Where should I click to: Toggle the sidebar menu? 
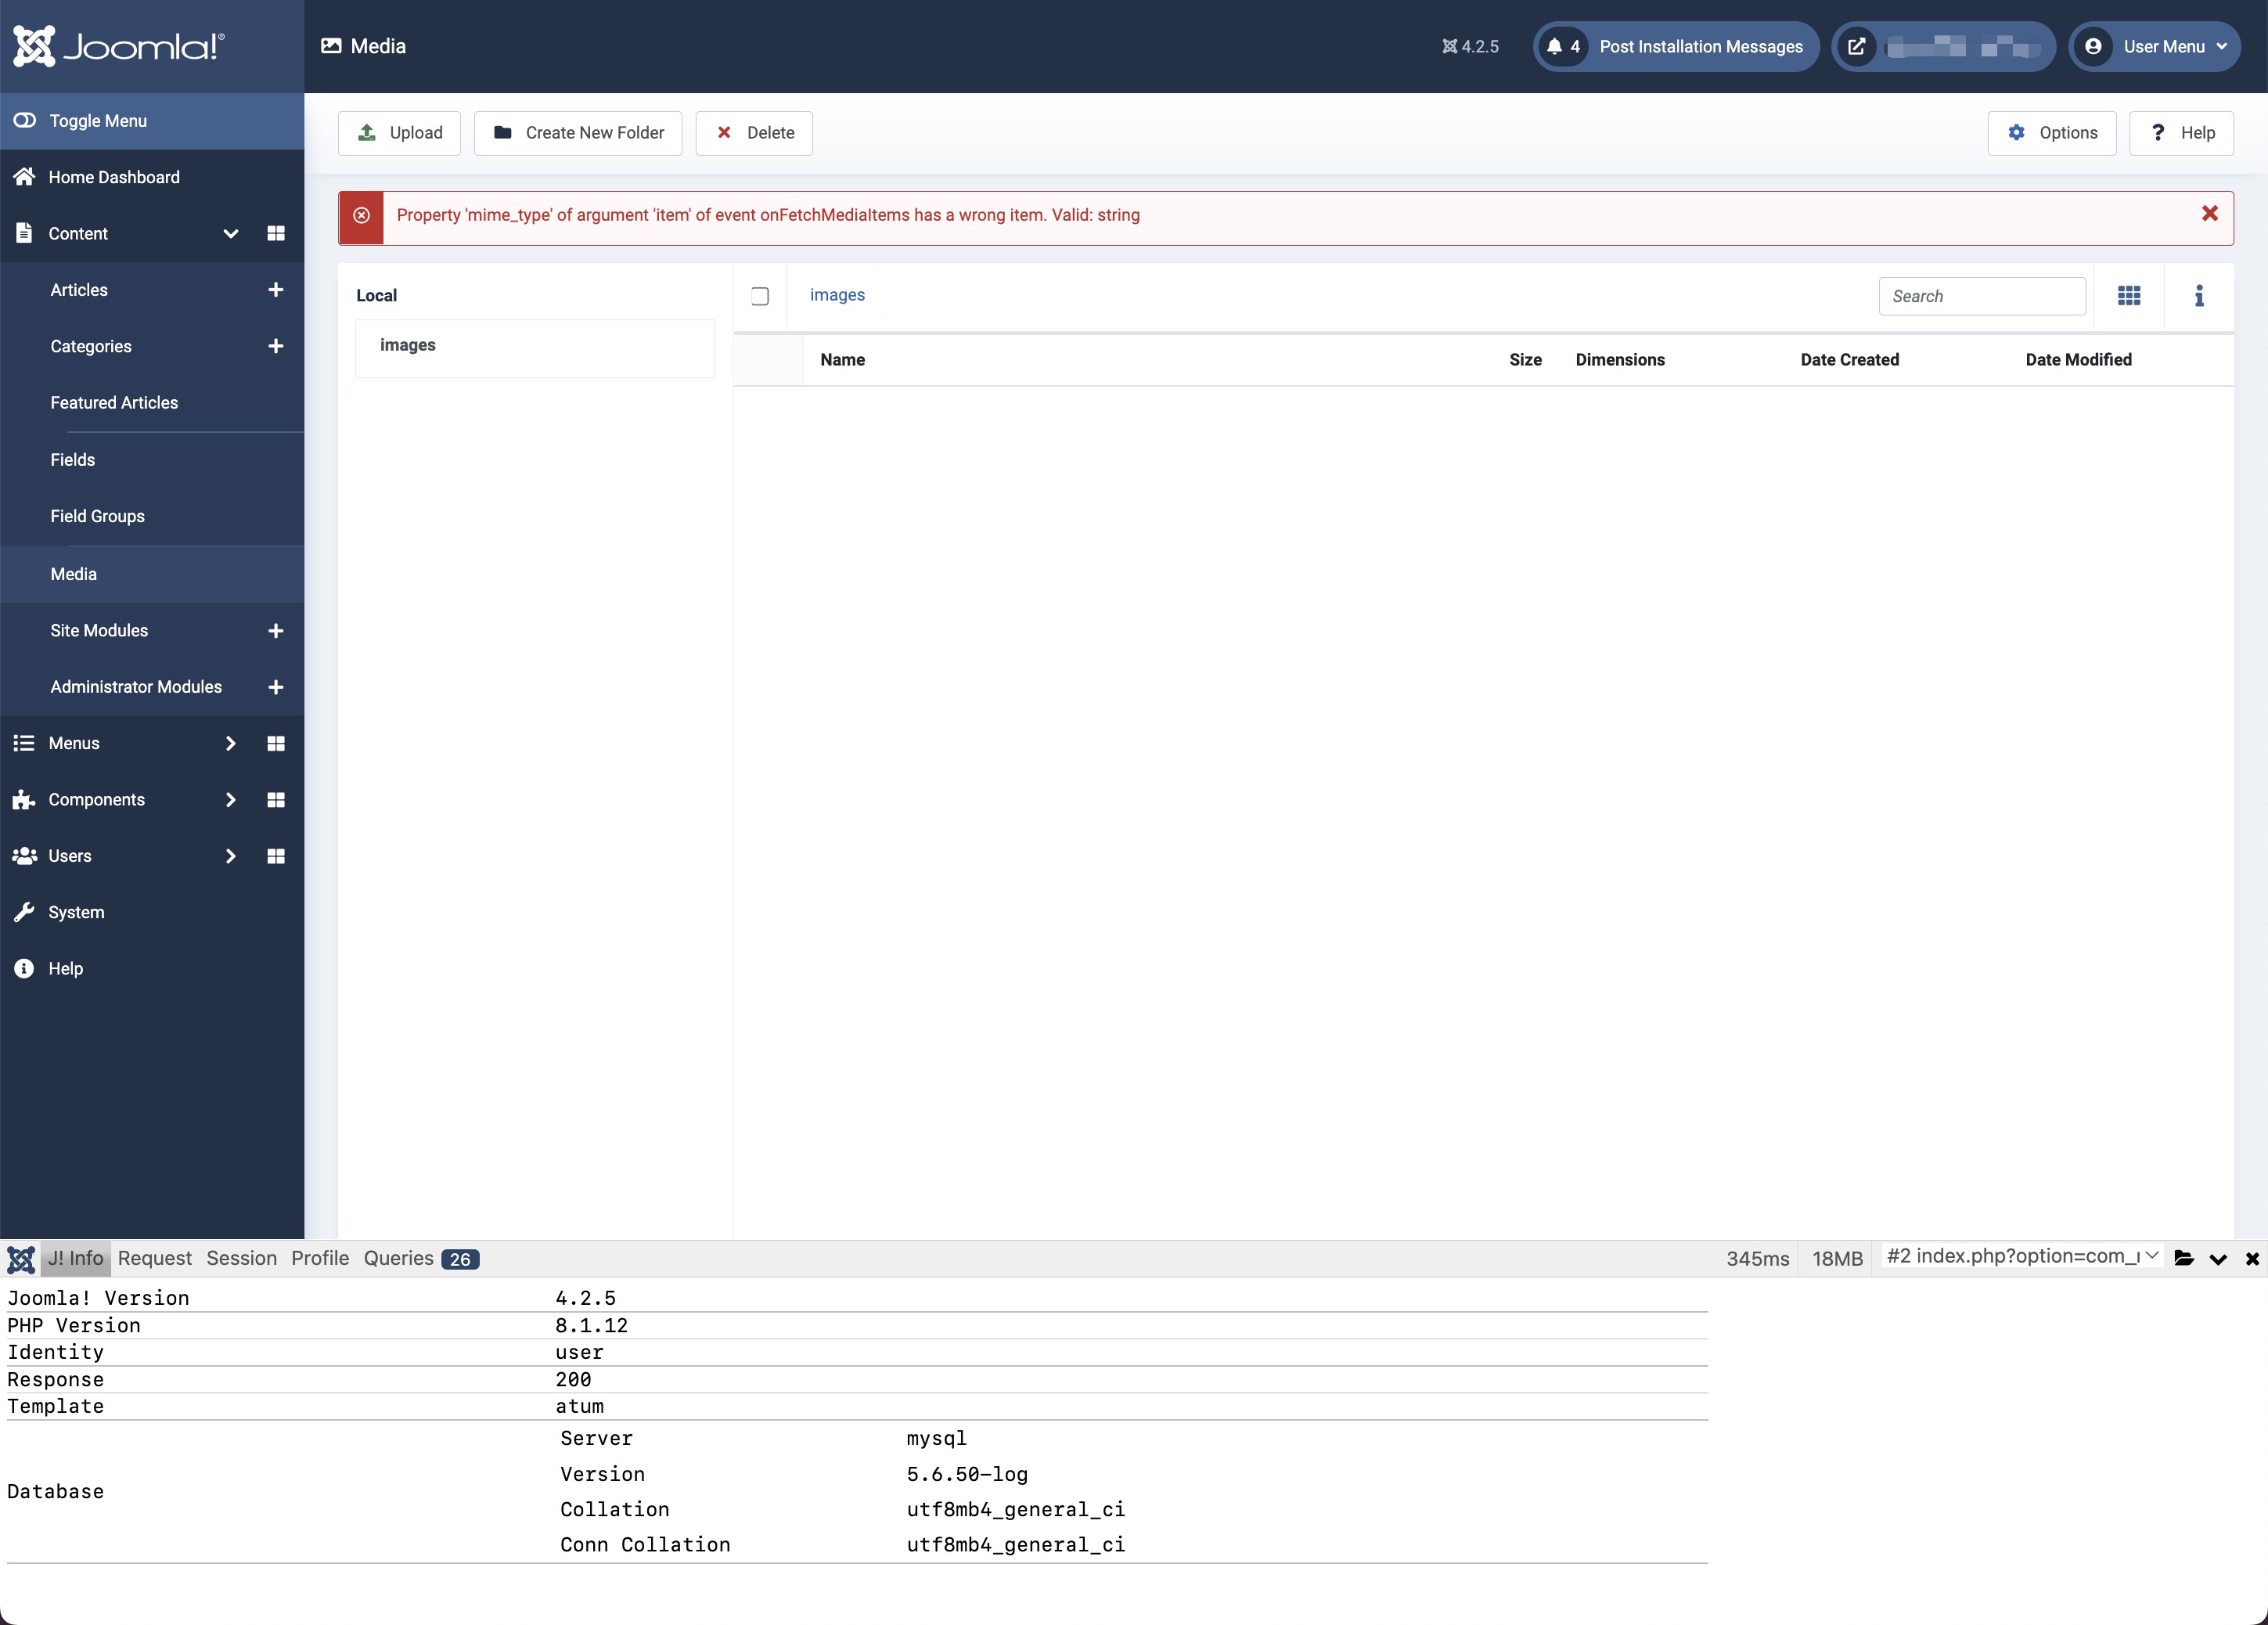152,121
